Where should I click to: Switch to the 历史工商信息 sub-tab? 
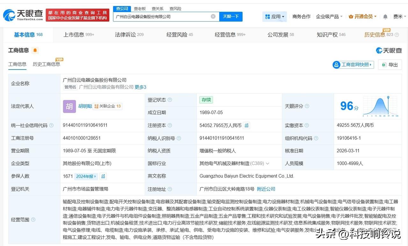click(46, 64)
